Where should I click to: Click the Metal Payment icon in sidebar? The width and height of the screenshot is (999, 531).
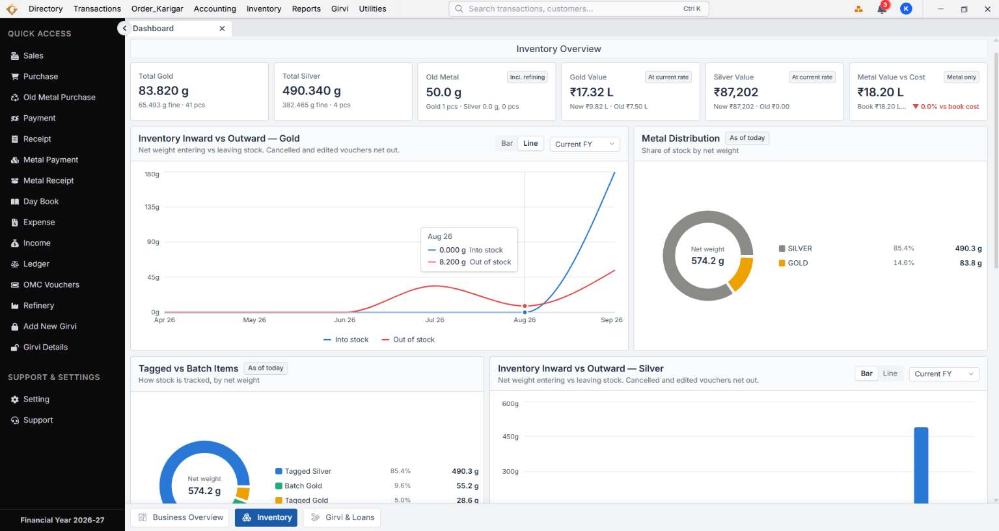click(x=15, y=160)
